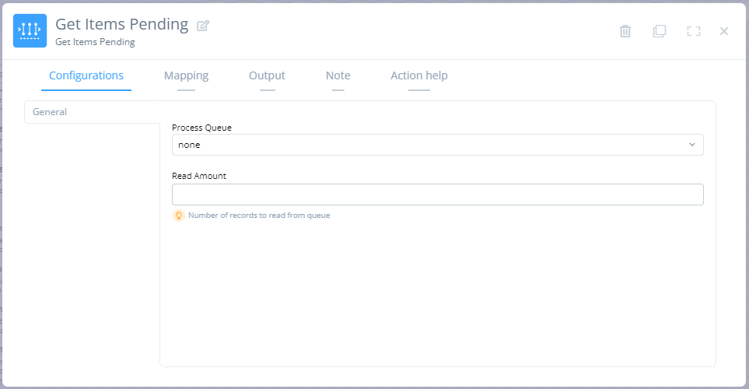This screenshot has height=389, width=749.
Task: Select the General section
Action: pyautogui.click(x=93, y=112)
